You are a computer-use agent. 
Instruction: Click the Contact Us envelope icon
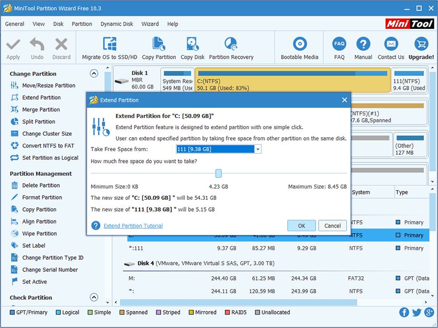[x=391, y=44]
